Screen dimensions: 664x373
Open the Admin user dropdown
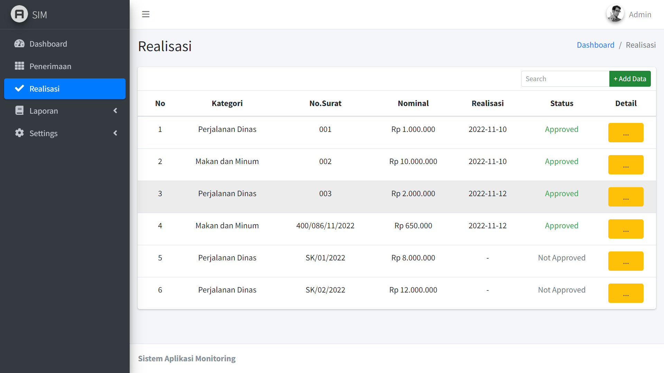[640, 15]
